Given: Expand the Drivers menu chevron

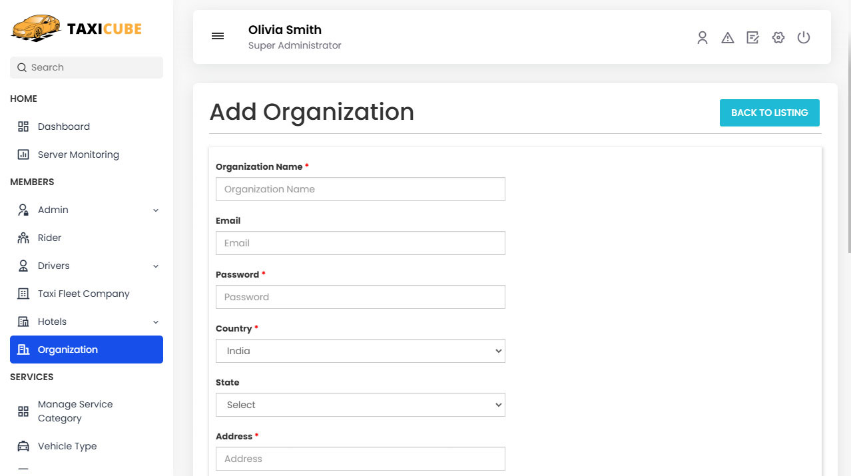Looking at the screenshot, I should click(155, 266).
